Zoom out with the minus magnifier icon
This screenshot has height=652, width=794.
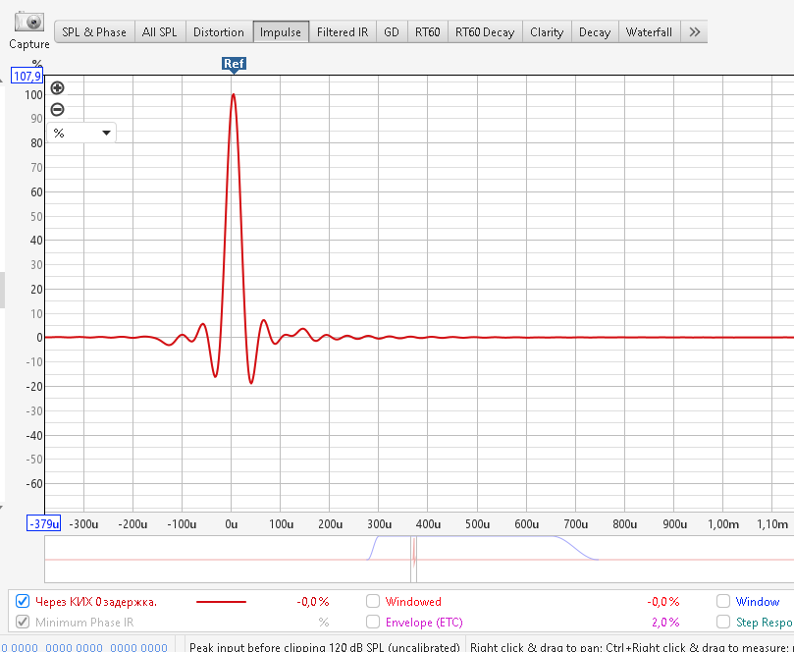tap(57, 109)
